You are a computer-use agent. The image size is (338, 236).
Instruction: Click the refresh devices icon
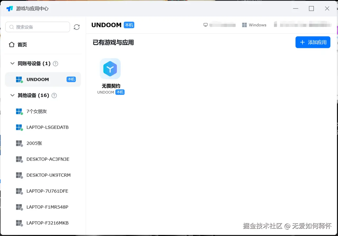pos(77,27)
